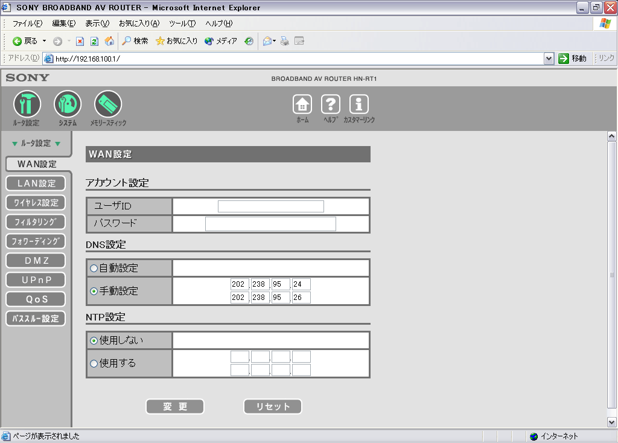Open お気に入り favorites star in toolbar

click(x=177, y=41)
